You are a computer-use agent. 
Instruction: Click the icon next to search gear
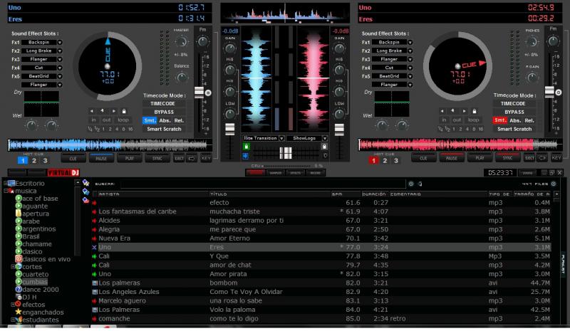click(420, 184)
